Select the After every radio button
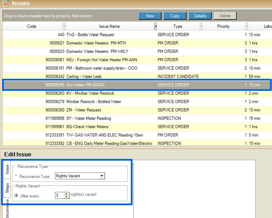The width and height of the screenshot is (272, 218). tap(17, 196)
